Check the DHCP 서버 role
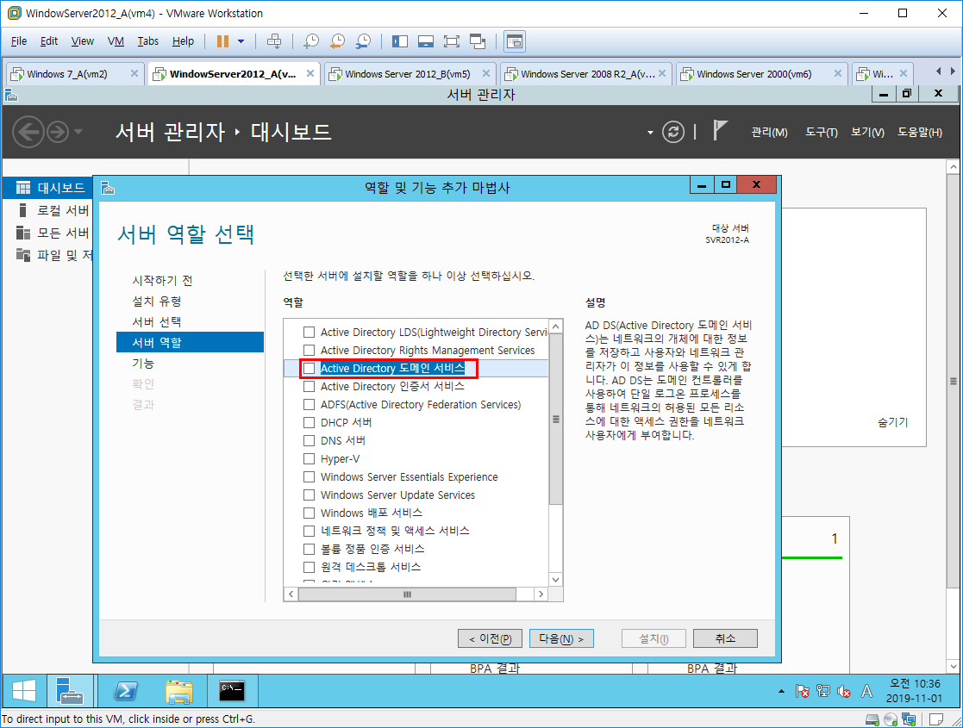 (309, 423)
